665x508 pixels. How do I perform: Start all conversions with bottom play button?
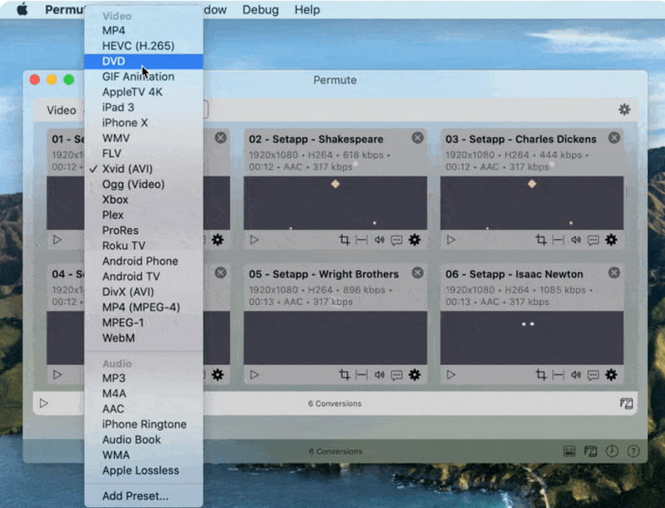[x=44, y=403]
